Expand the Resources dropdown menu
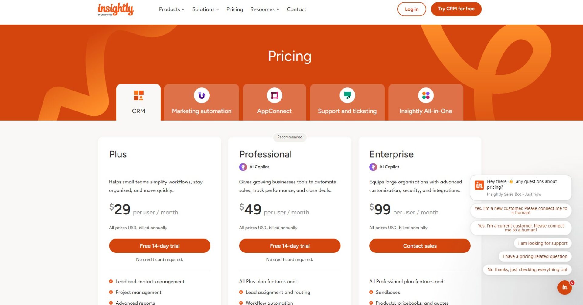This screenshot has width=583, height=305. [x=264, y=9]
